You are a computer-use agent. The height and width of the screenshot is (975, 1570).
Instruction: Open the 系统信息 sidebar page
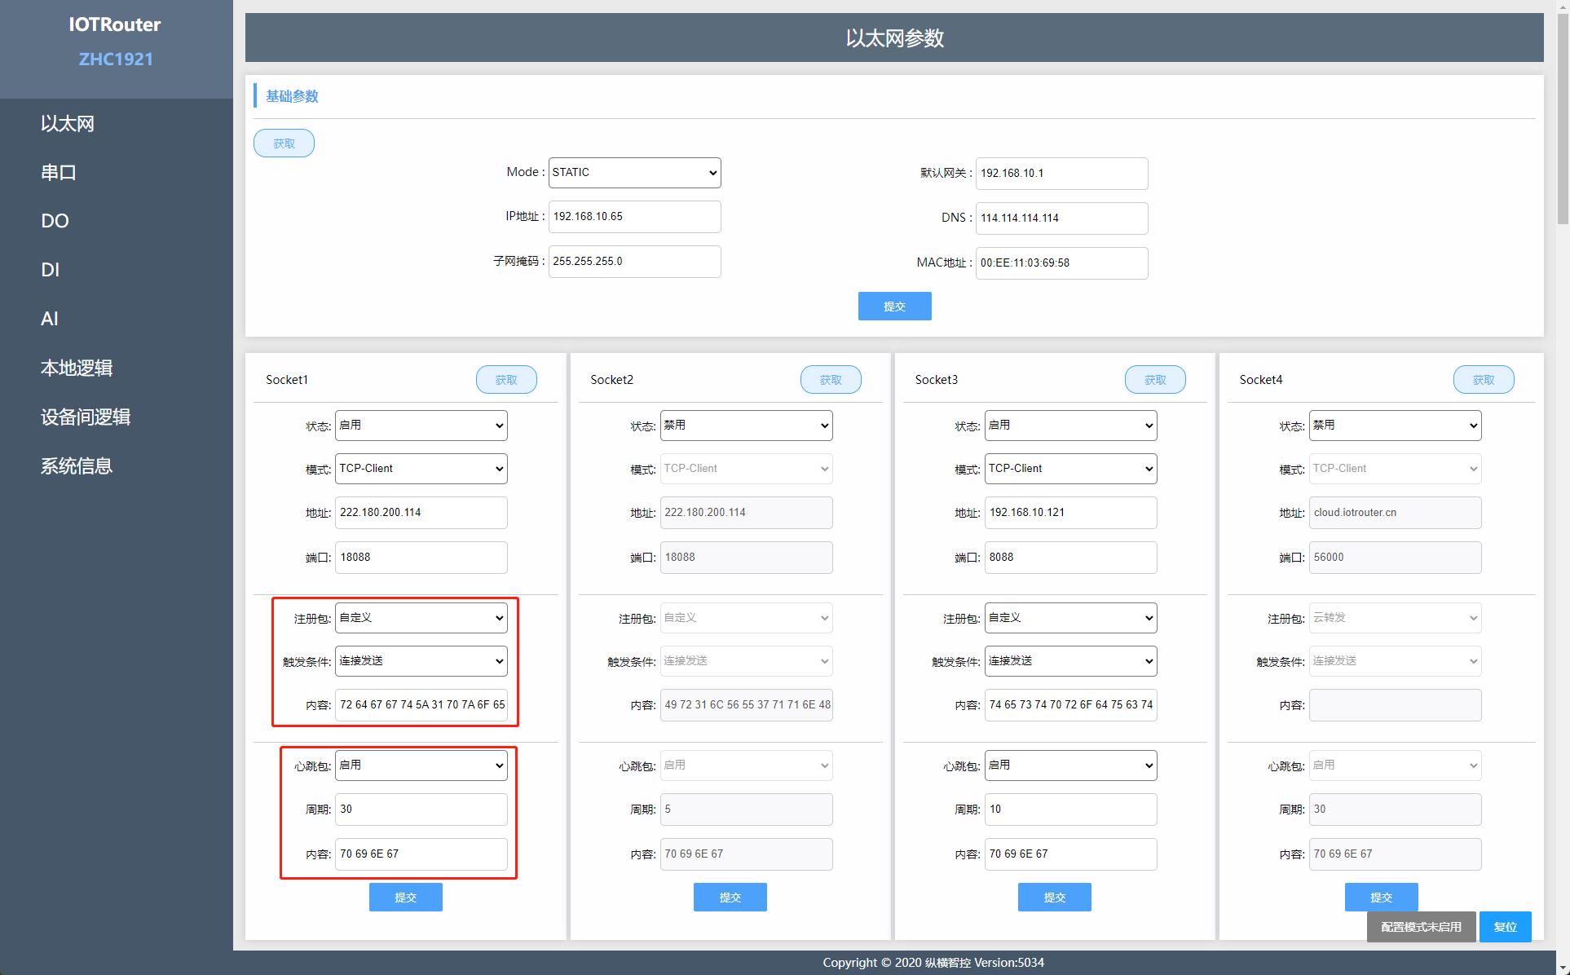tap(77, 465)
